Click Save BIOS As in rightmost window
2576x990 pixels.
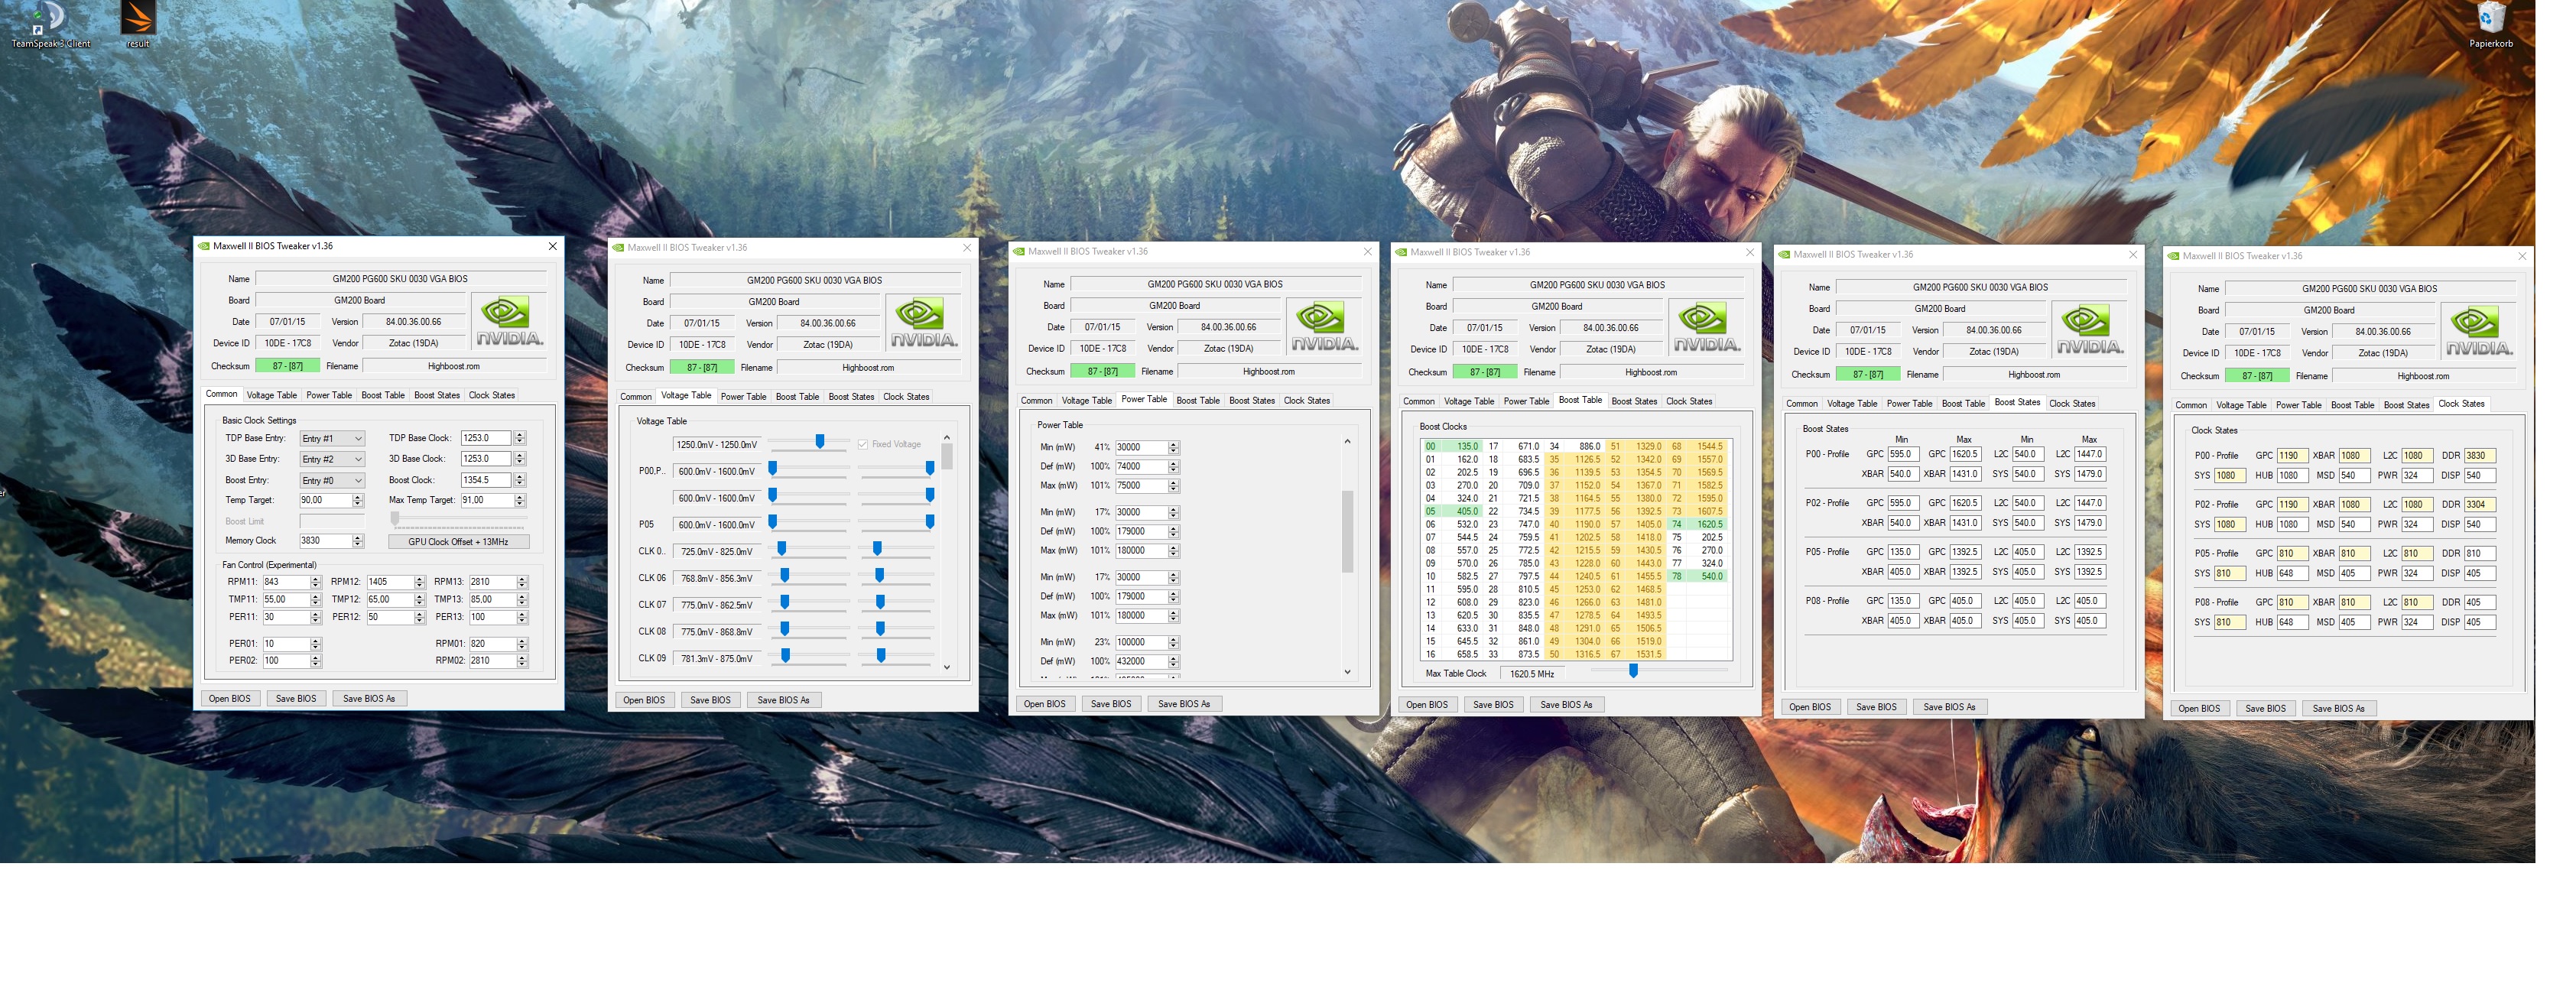pos(2338,709)
